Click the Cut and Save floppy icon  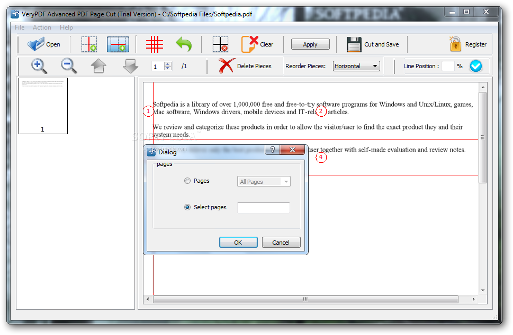pos(354,44)
